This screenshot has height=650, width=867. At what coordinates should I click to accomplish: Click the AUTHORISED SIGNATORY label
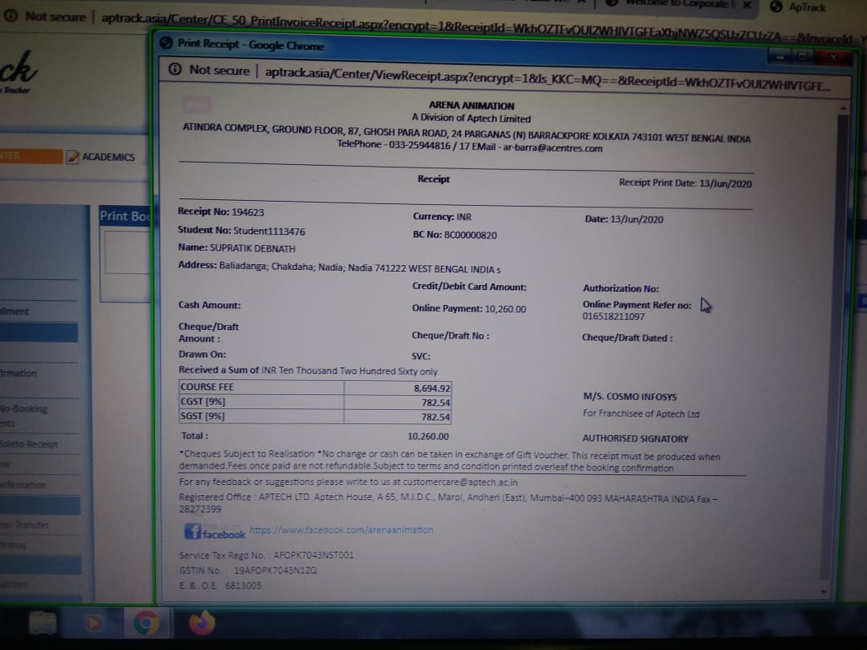tap(635, 438)
